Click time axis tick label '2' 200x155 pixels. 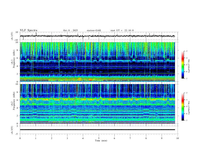tap(52, 138)
